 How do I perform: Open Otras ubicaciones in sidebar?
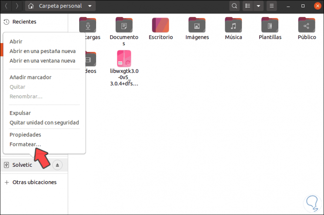[x=34, y=182]
